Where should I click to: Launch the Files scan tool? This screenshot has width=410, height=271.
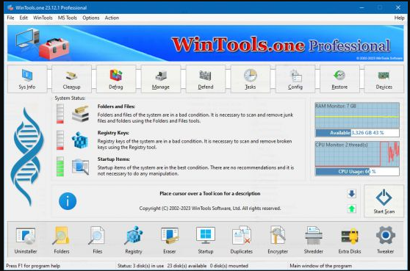(97, 240)
